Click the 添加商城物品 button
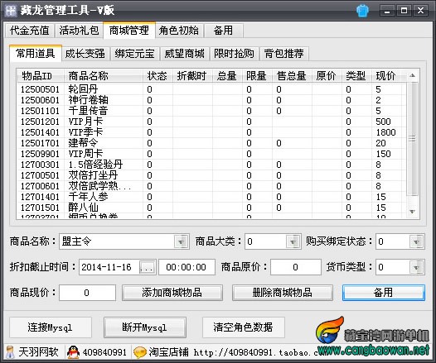This screenshot has height=363, width=436. pyautogui.click(x=172, y=293)
